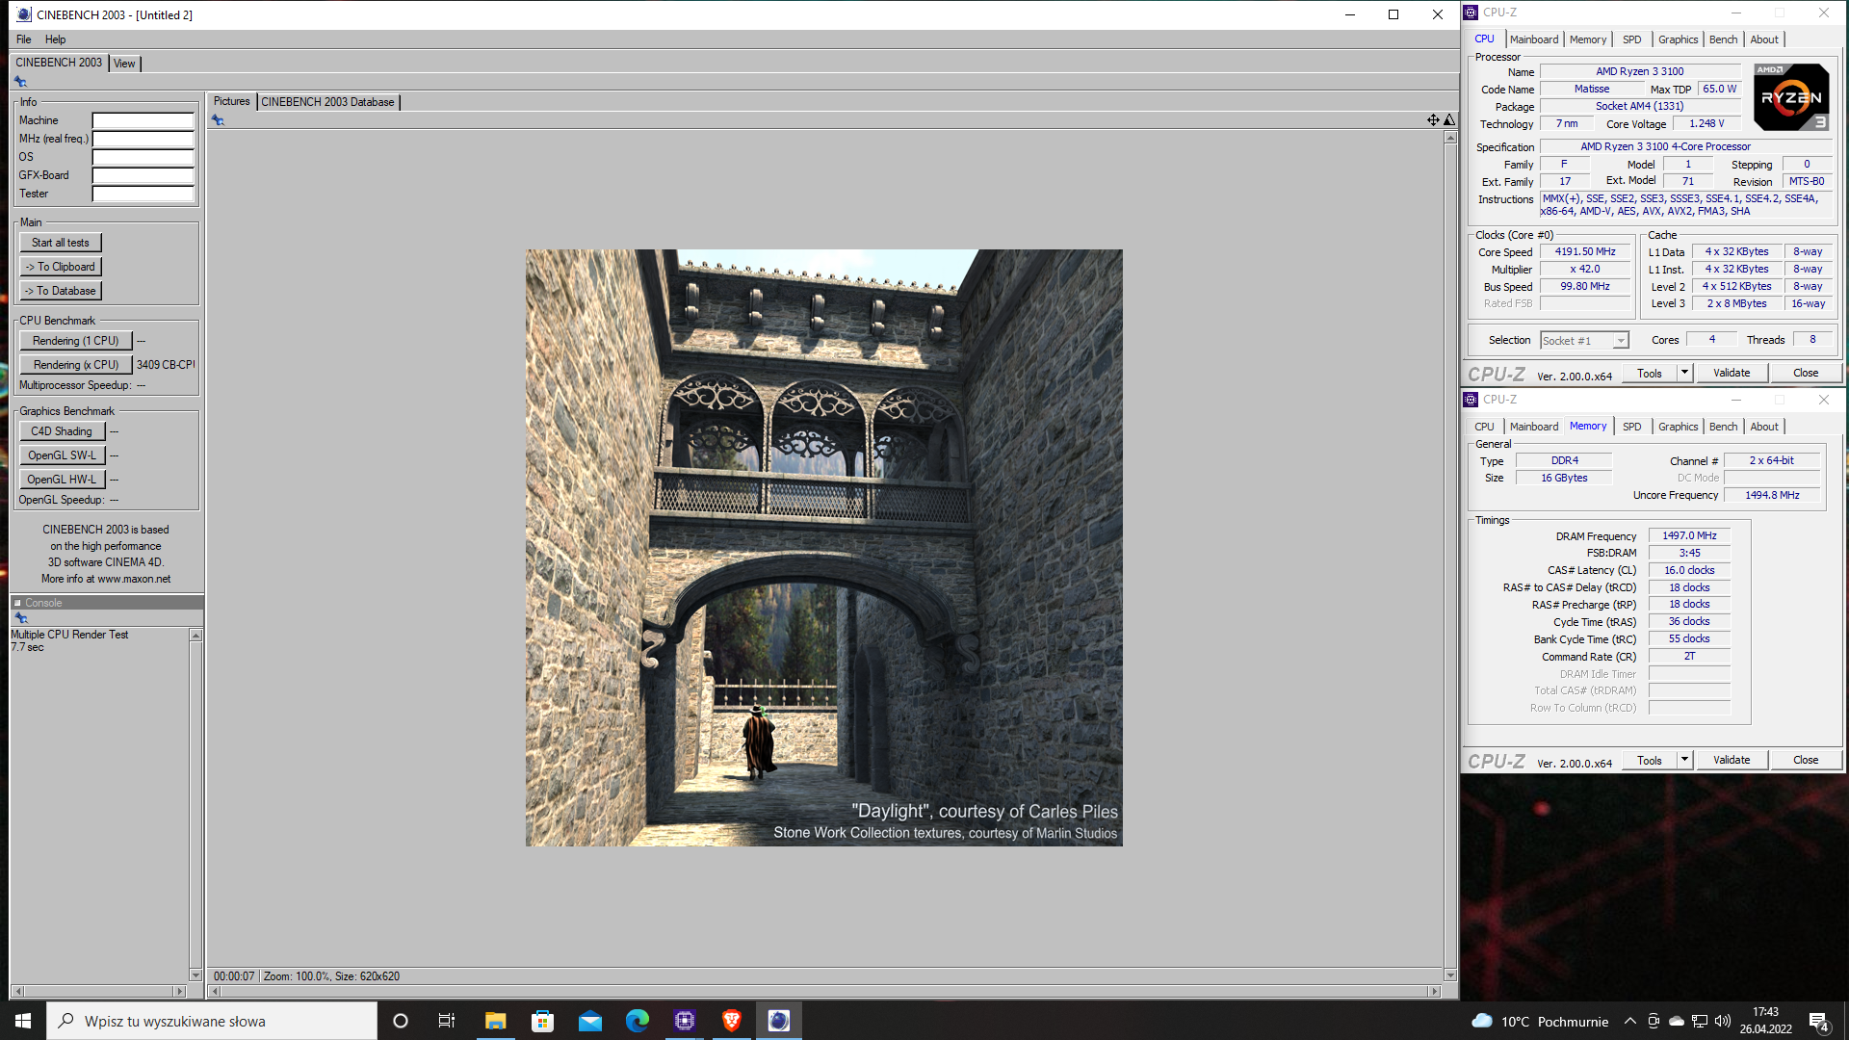
Task: Click the rendered Daylight image
Action: click(823, 548)
